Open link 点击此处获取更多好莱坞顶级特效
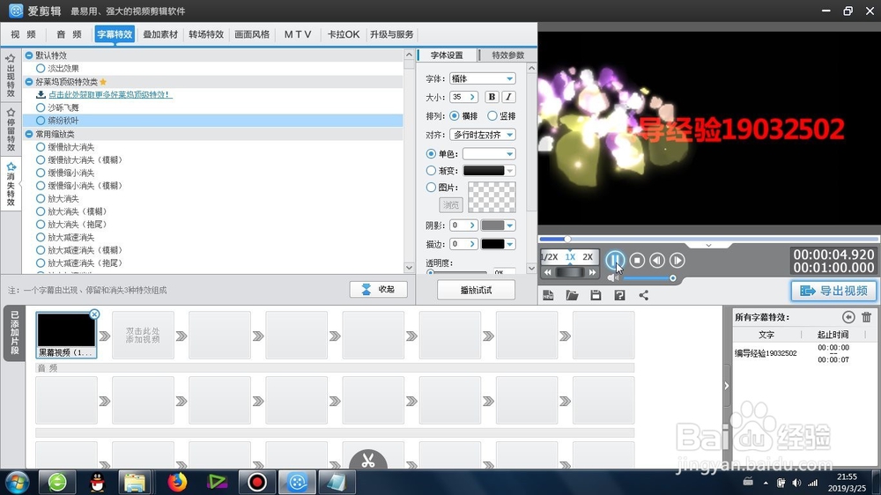This screenshot has width=881, height=495. [x=109, y=94]
